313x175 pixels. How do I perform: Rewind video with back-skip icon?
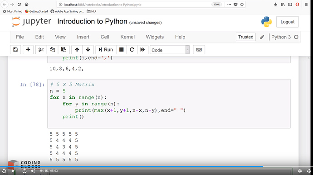tap(4, 171)
